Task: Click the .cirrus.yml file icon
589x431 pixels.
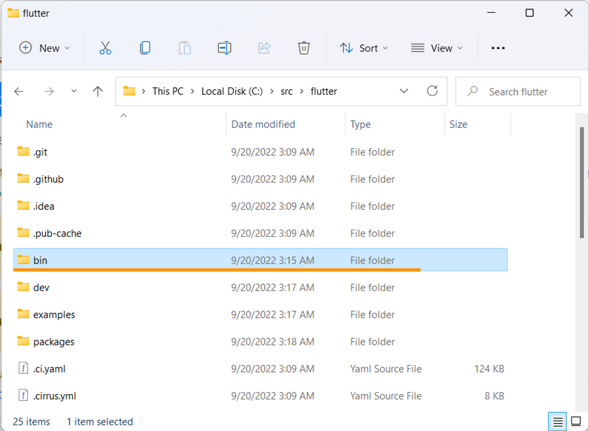Action: point(23,396)
